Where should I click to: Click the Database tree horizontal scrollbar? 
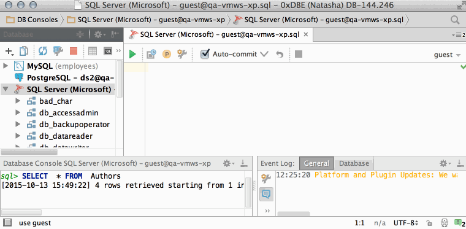pos(29,152)
